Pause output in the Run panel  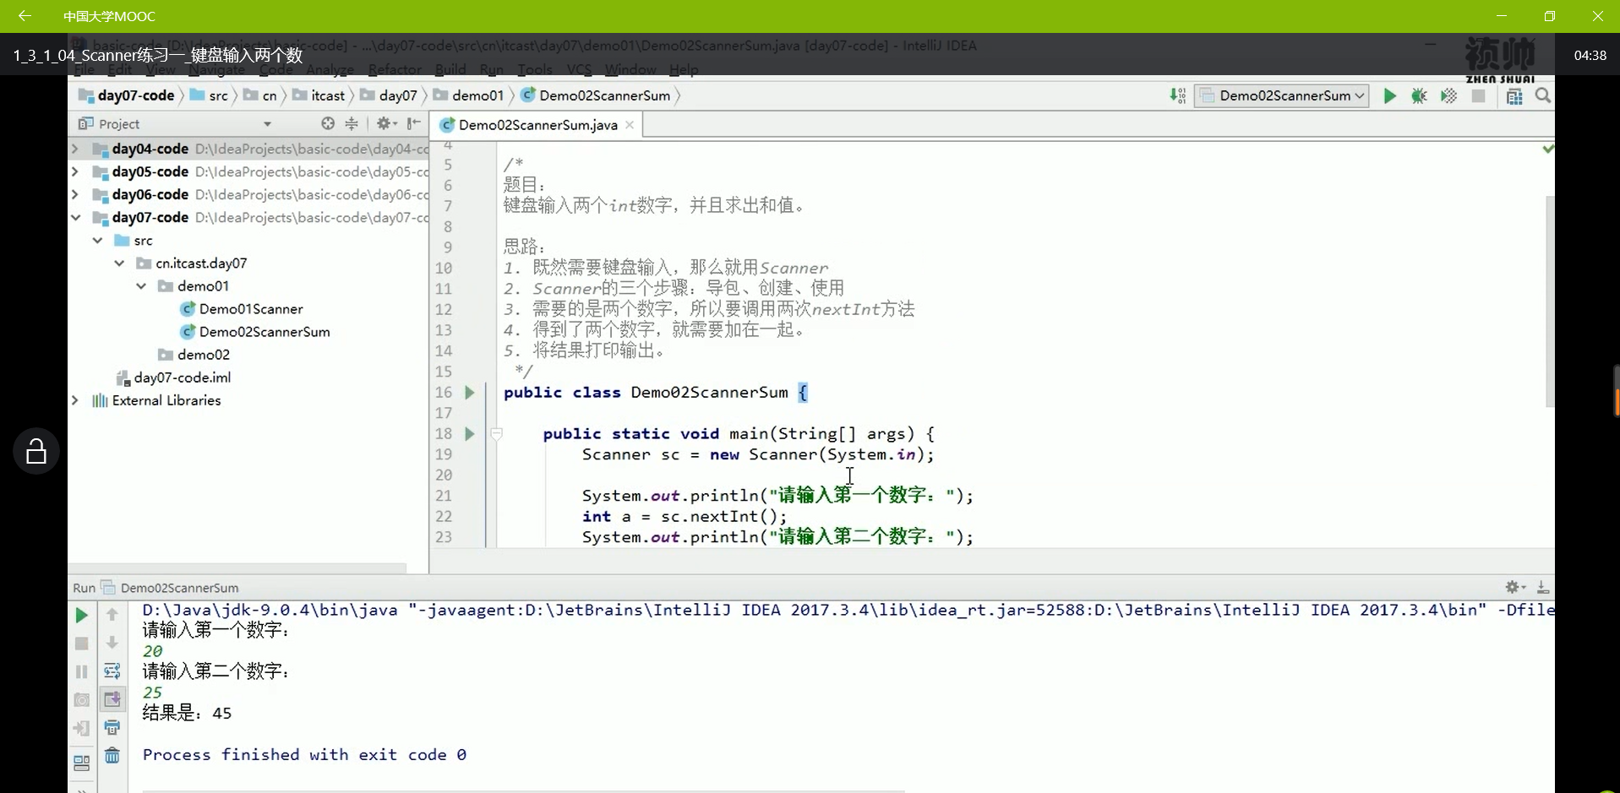tap(81, 671)
